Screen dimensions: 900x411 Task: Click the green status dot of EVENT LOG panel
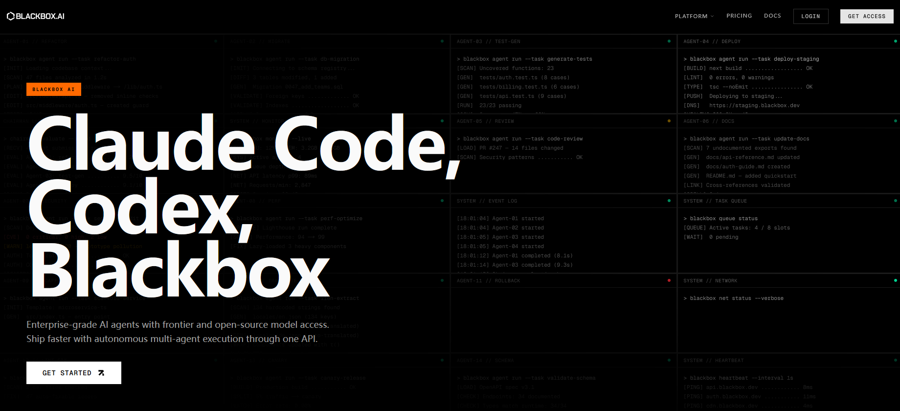[x=669, y=201]
